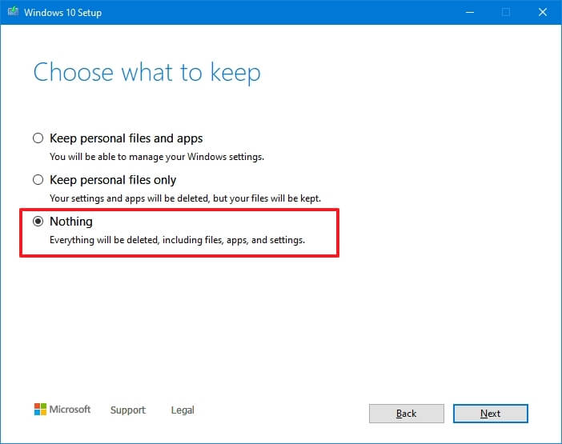Click the Microsoft wordmark text
This screenshot has width=562, height=444.
[x=70, y=410]
